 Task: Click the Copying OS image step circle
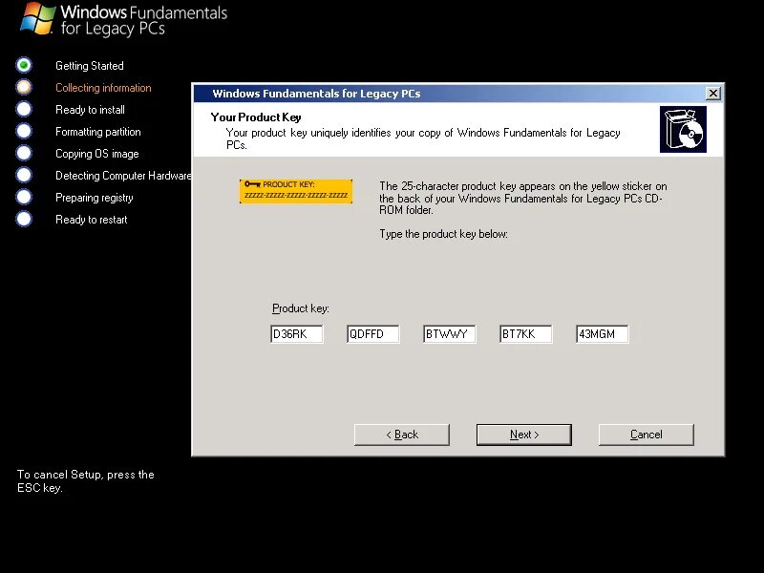click(24, 153)
